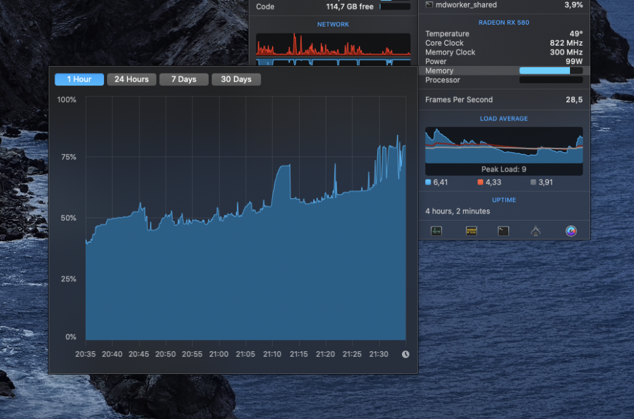Select the Frames Per Second row

click(504, 100)
